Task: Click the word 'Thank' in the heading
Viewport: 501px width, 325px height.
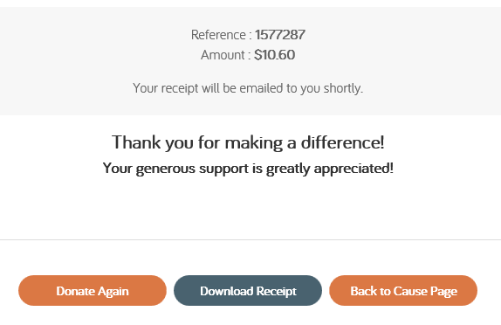Action: pyautogui.click(x=136, y=142)
